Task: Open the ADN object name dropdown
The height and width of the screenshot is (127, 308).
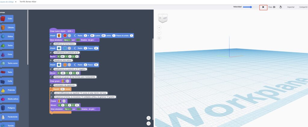Action: (70, 31)
